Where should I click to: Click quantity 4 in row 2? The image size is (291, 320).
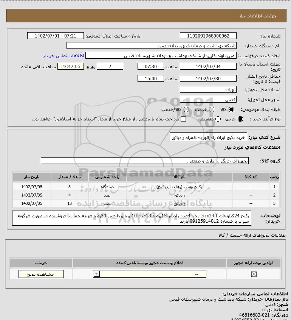tap(70, 195)
